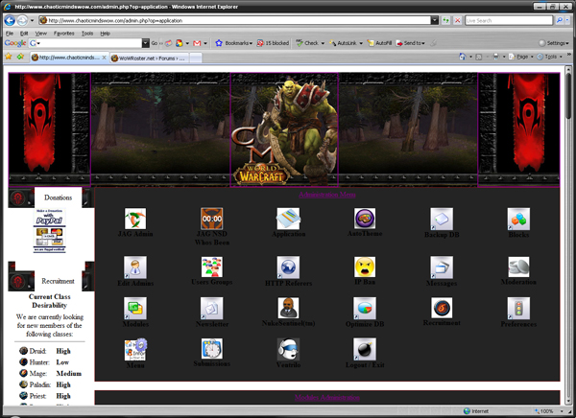Open the Modules icon

pyautogui.click(x=135, y=309)
